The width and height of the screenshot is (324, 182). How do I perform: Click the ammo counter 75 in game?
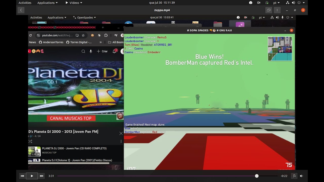(x=289, y=165)
